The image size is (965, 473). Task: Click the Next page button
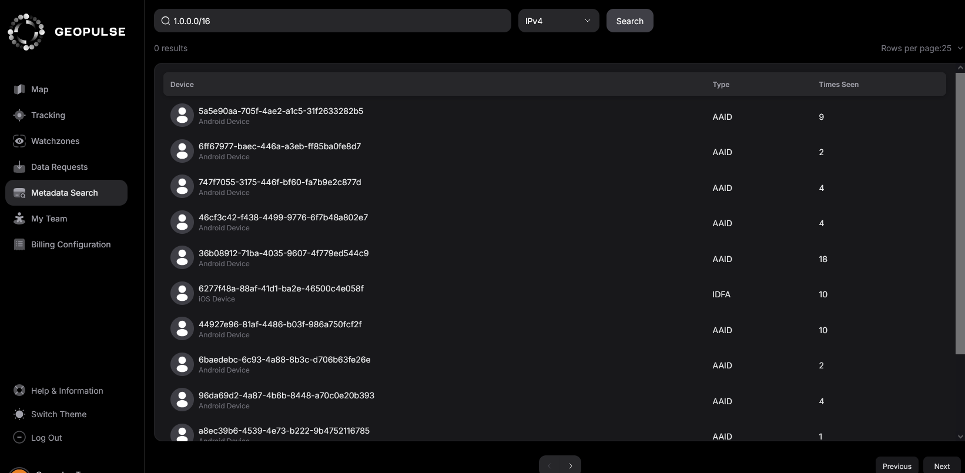(x=941, y=466)
